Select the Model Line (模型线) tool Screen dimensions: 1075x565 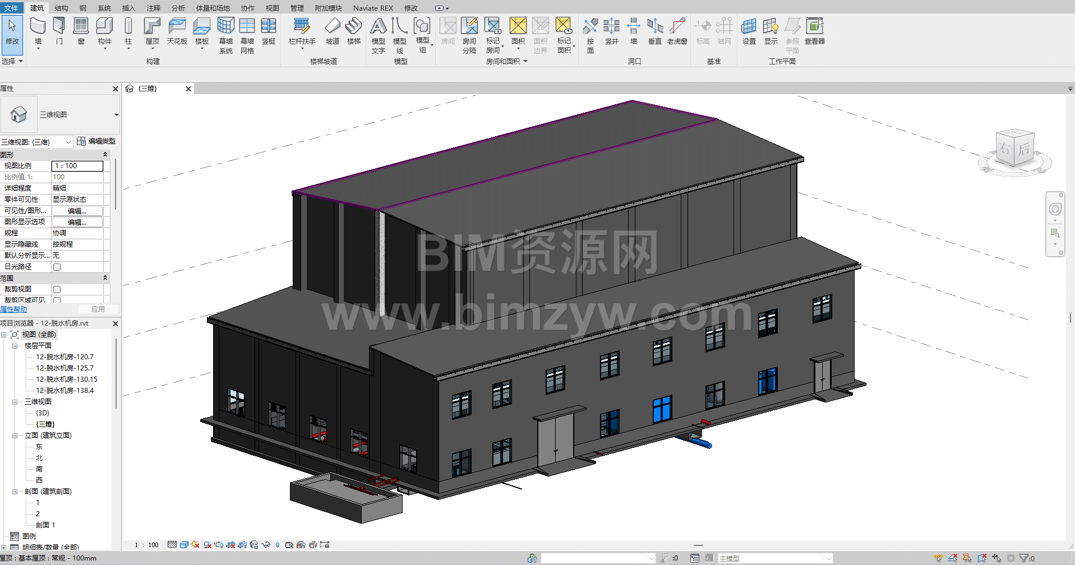coord(400,35)
